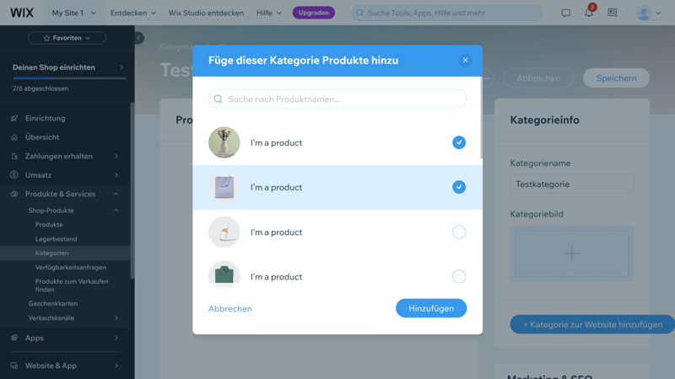Open the chat messages icon
Image resolution: width=675 pixels, height=379 pixels.
[x=566, y=13]
